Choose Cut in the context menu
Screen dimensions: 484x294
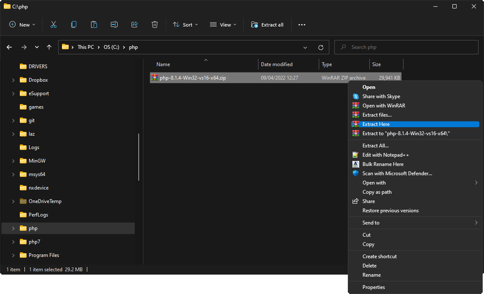(415, 235)
